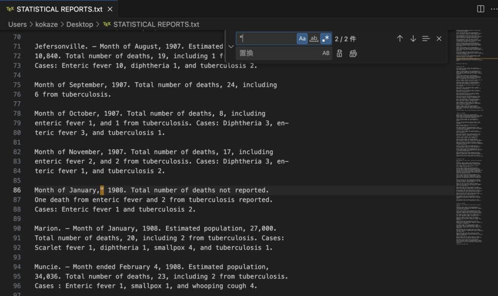Click "27,000." on line 90
498x296 pixels.
point(263,228)
